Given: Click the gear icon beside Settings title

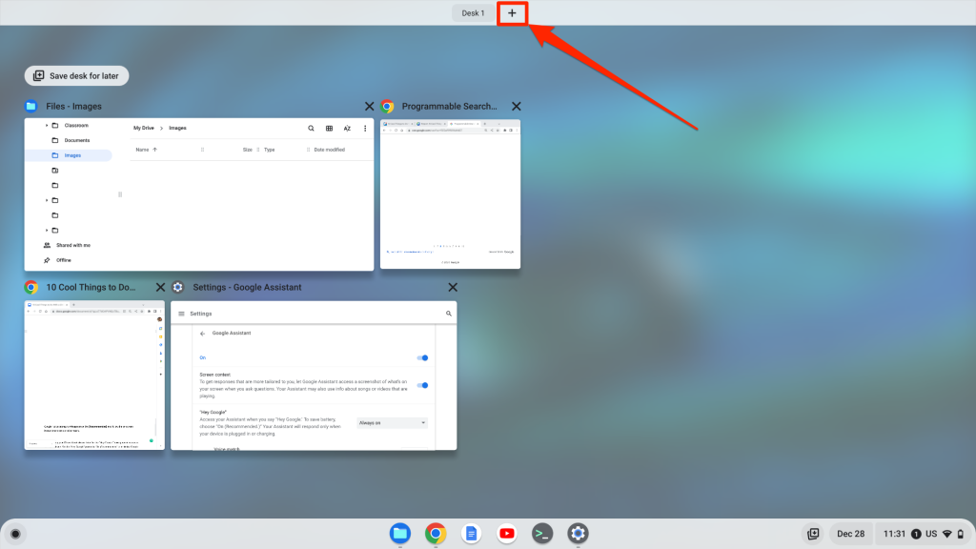Looking at the screenshot, I should (178, 288).
